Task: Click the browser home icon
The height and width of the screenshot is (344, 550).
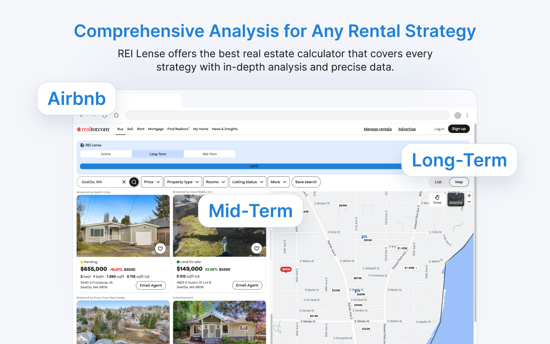Action: tap(116, 115)
